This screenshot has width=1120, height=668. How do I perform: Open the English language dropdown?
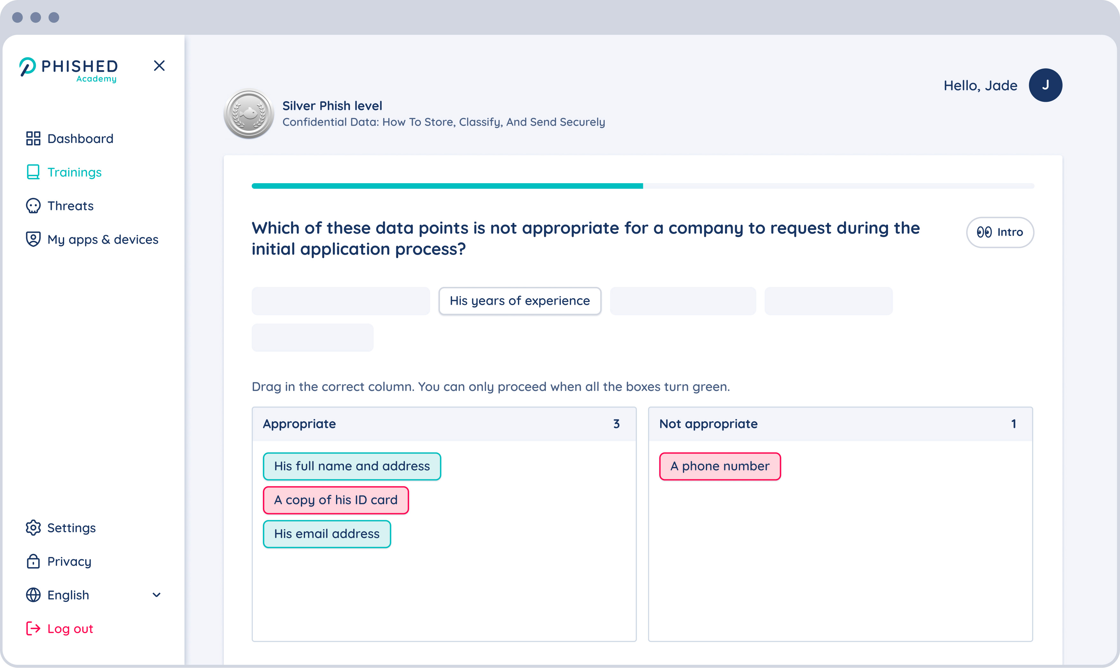pyautogui.click(x=156, y=595)
